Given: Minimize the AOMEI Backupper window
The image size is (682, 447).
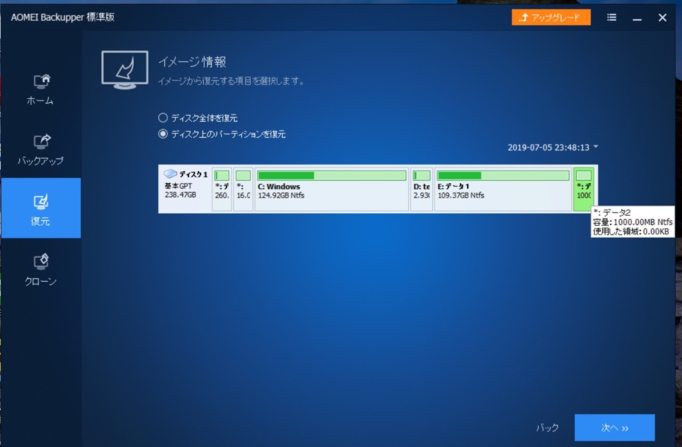Looking at the screenshot, I should coord(637,18).
